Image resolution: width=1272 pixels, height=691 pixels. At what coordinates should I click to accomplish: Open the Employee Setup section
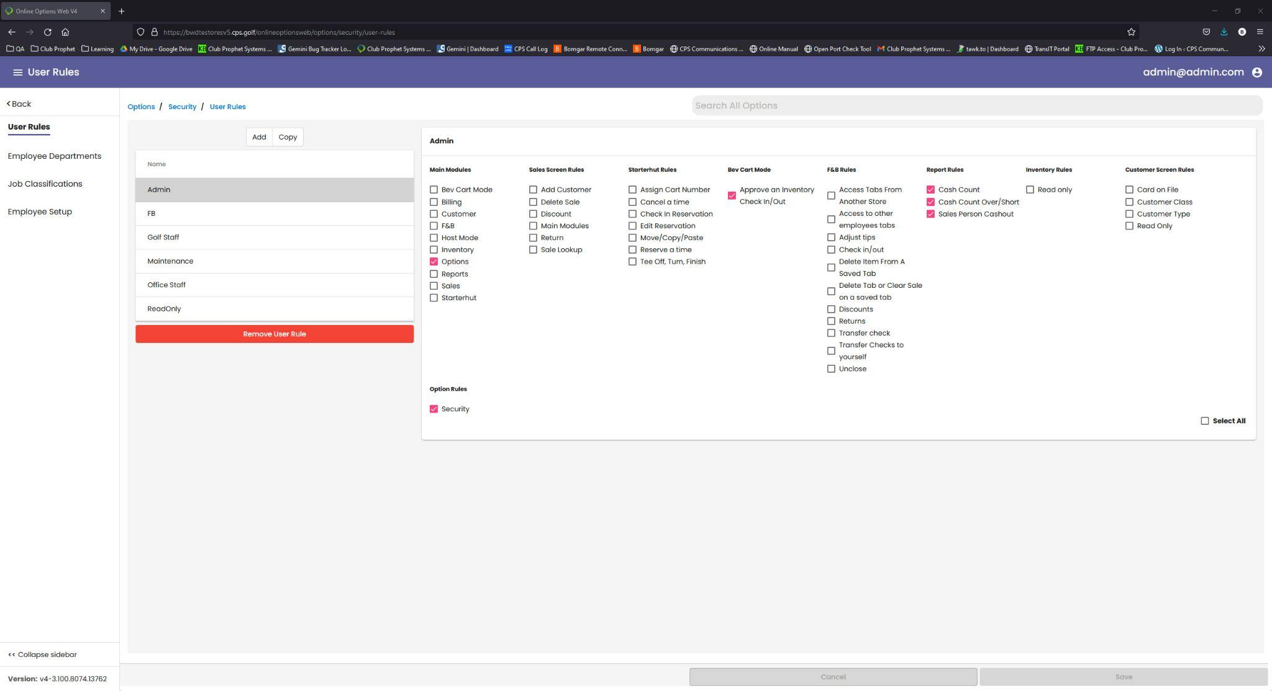(40, 212)
